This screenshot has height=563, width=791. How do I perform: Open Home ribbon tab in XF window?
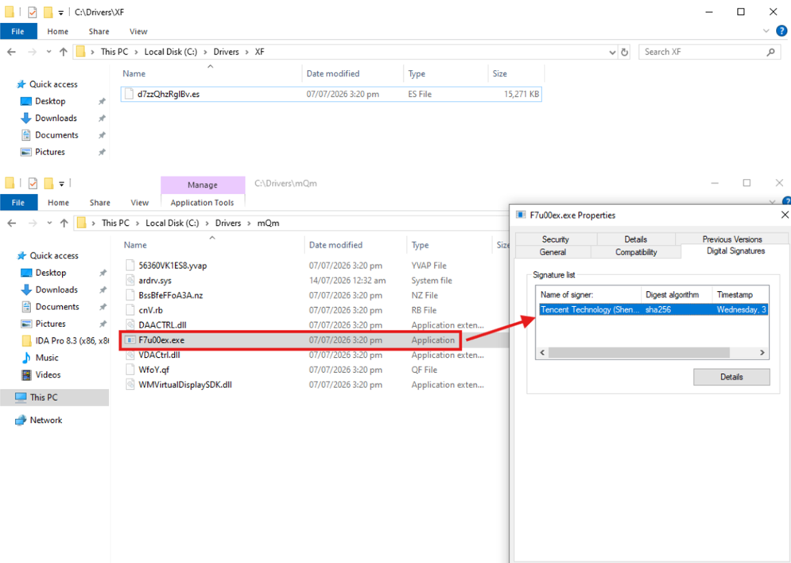click(57, 31)
